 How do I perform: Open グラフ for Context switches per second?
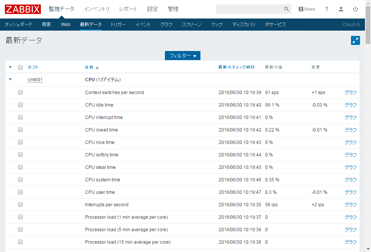[x=350, y=92]
